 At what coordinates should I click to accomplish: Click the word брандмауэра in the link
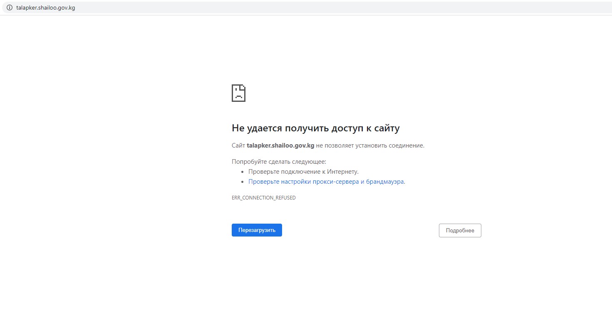[x=385, y=182]
